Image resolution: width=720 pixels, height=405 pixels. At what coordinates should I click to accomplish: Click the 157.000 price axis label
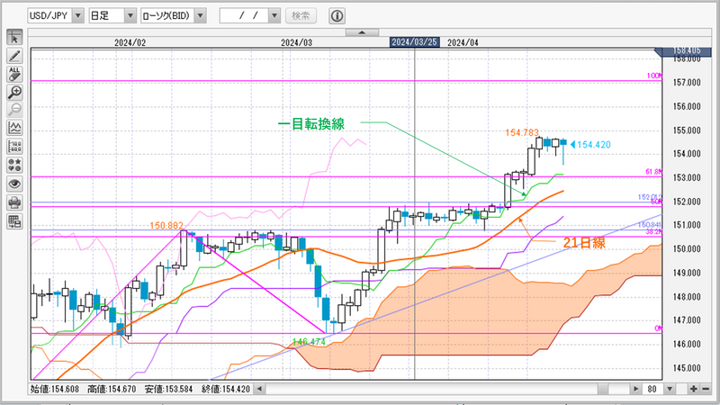pos(687,83)
